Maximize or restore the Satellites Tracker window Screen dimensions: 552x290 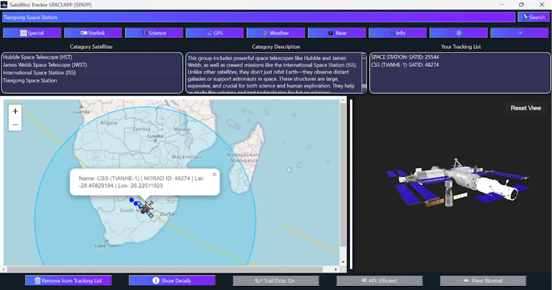(x=522, y=5)
